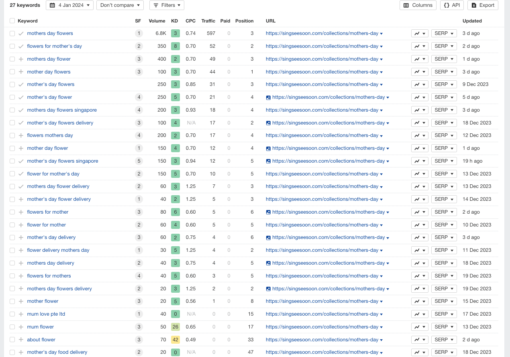Open the "4 Jan 2024" date dropdown

[69, 5]
